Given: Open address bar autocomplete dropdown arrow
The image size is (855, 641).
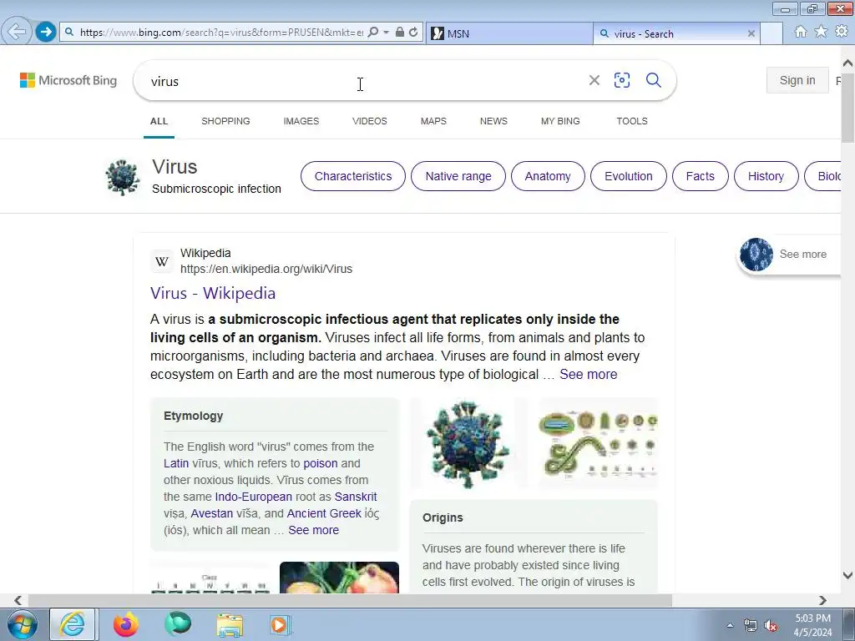Looking at the screenshot, I should click(386, 33).
